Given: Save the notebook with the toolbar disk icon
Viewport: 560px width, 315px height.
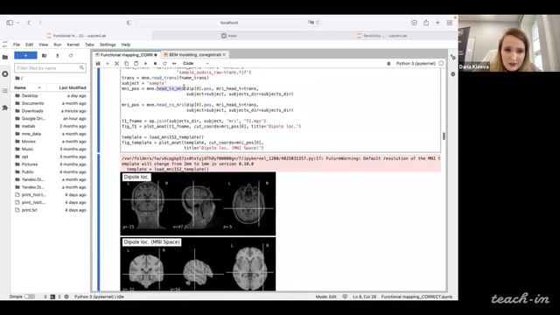Looking at the screenshot, I should pyautogui.click(x=98, y=64).
